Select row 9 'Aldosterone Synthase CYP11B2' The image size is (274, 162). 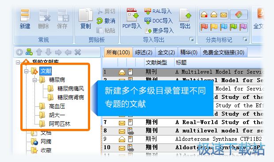click(x=183, y=139)
